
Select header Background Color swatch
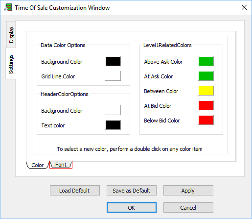[x=113, y=110]
